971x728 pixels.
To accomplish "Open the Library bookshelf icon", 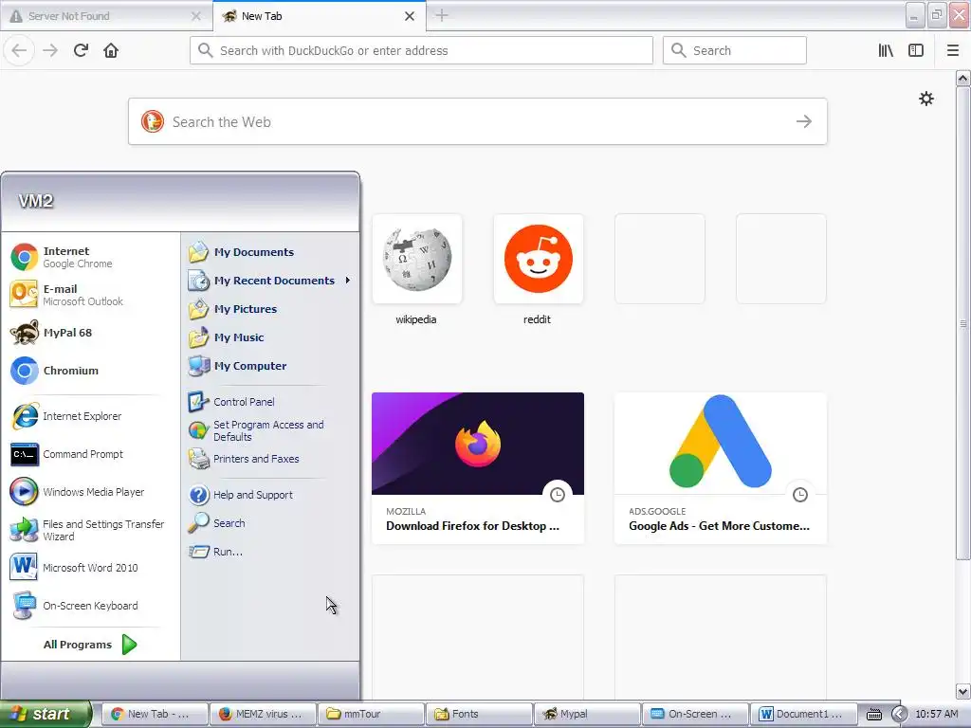I will (886, 50).
